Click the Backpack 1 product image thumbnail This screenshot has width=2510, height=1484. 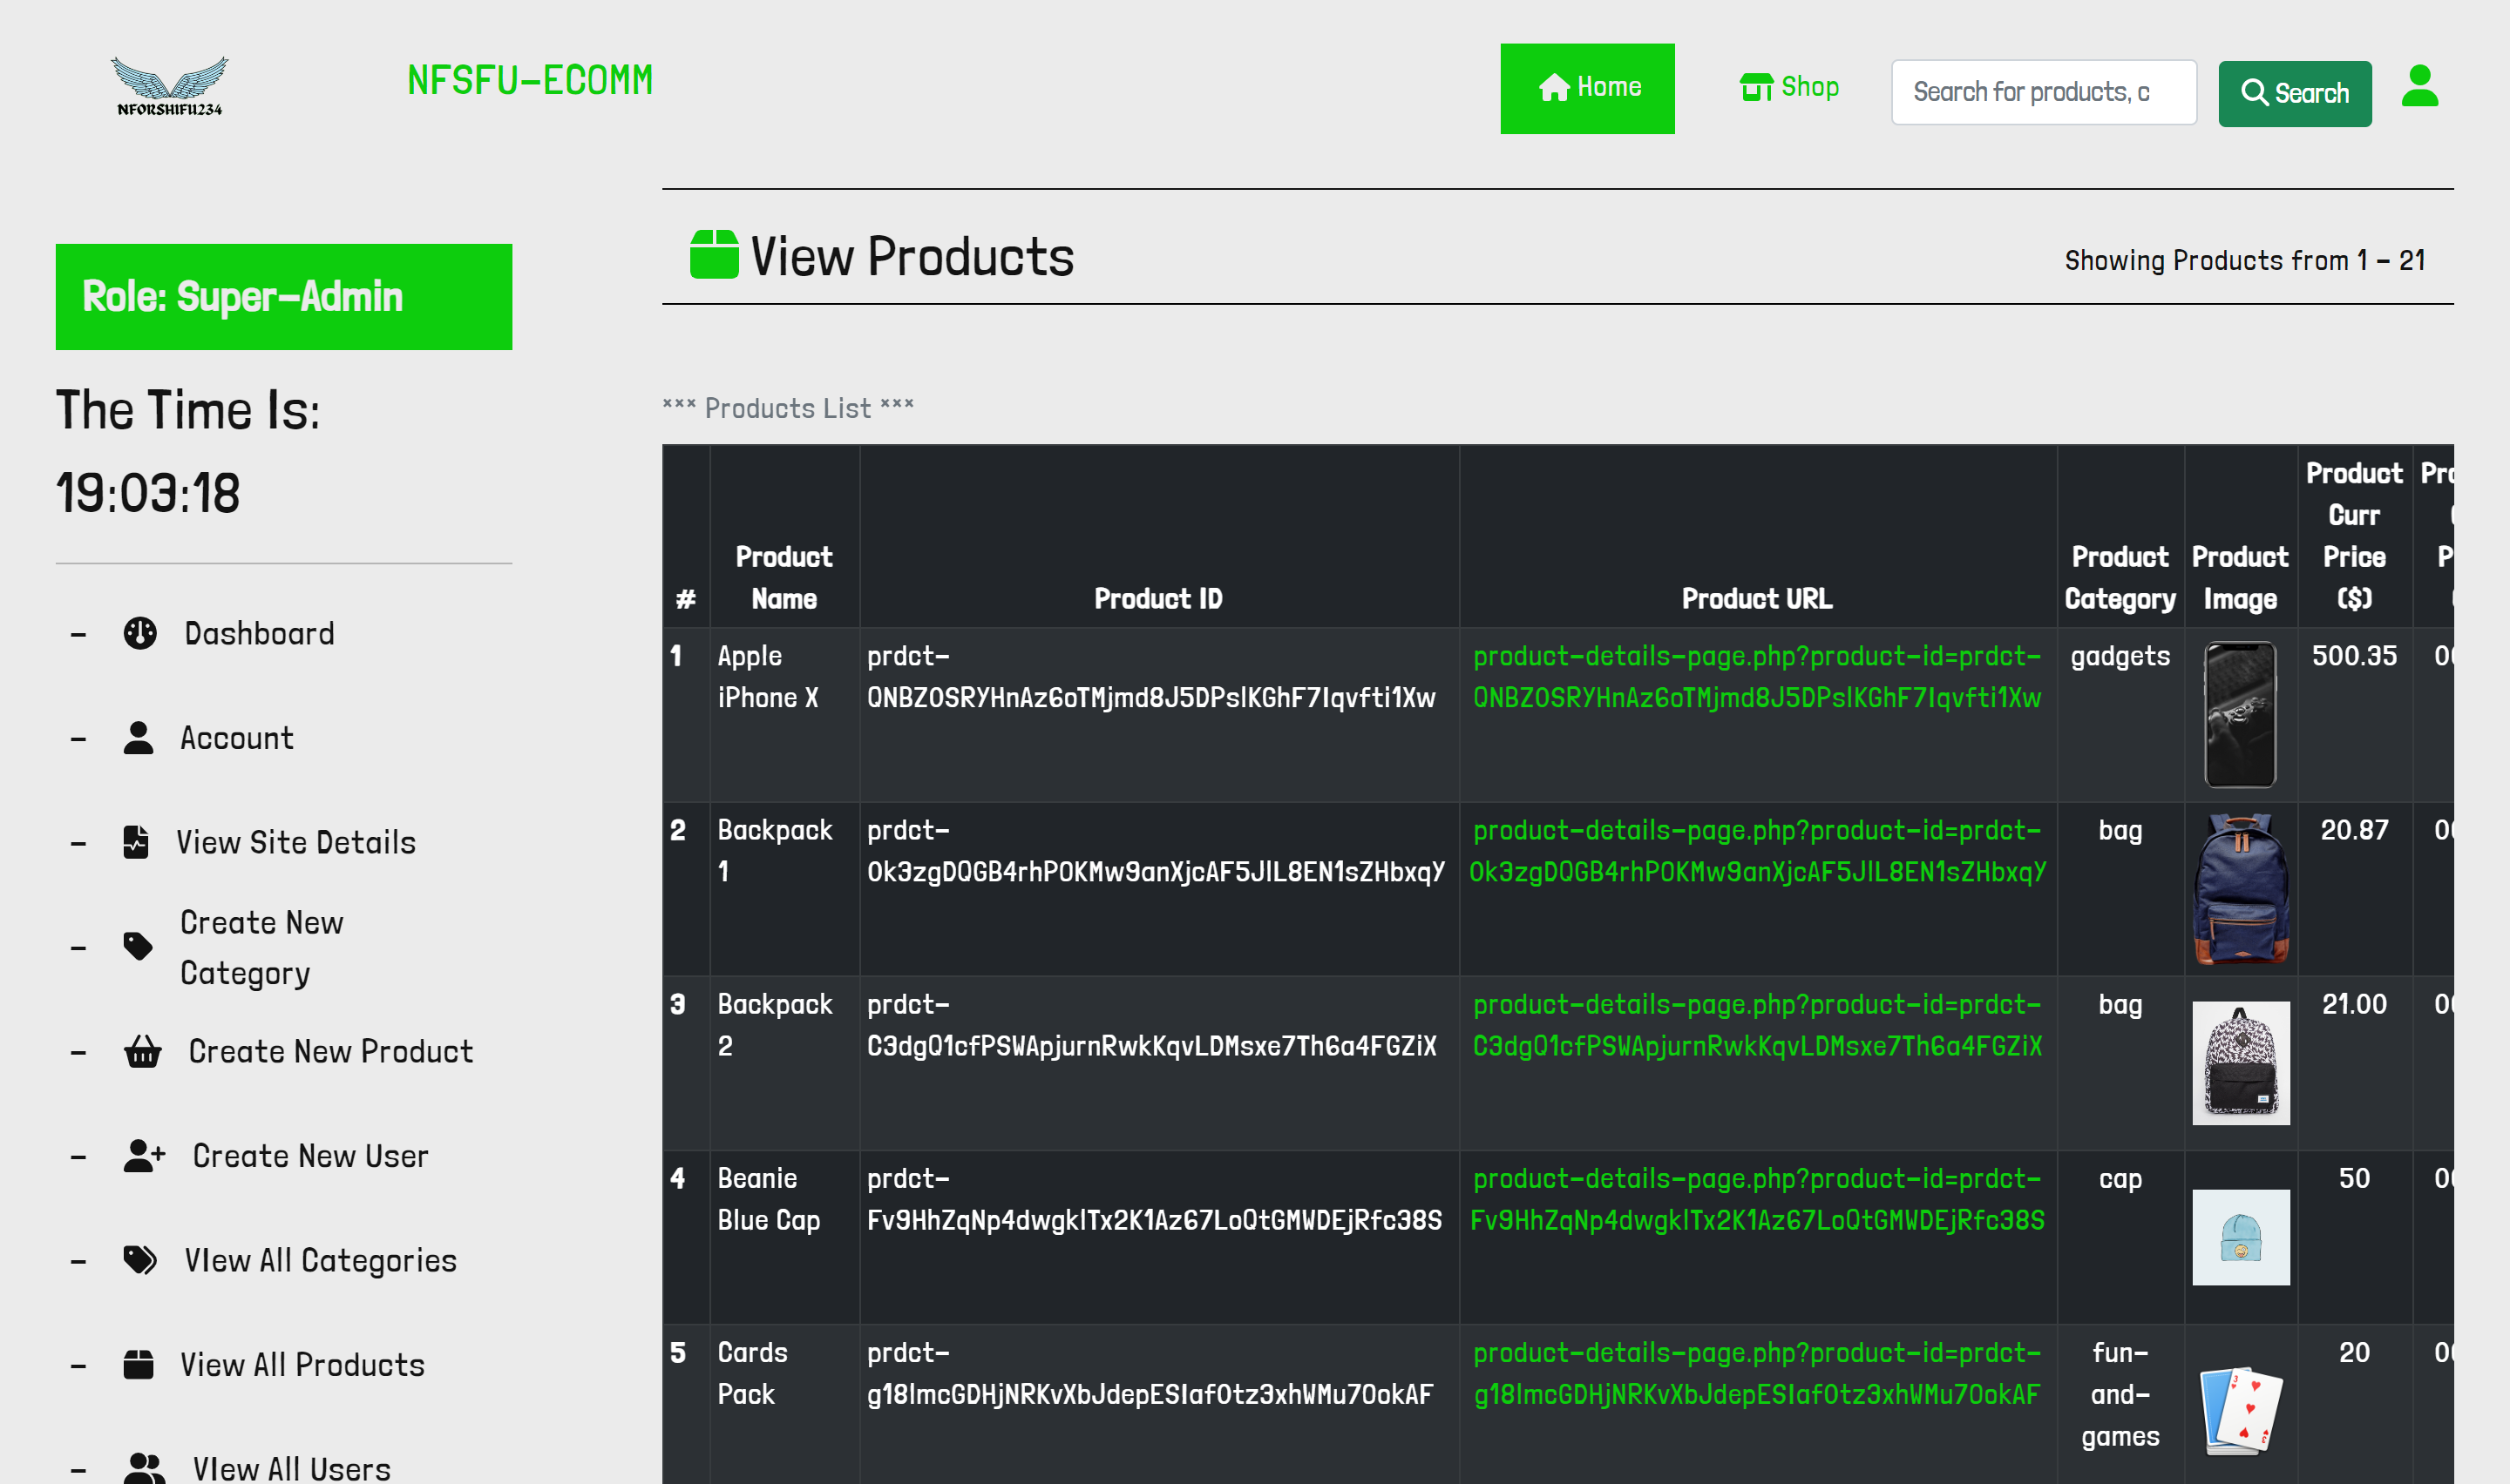[x=2240, y=888]
